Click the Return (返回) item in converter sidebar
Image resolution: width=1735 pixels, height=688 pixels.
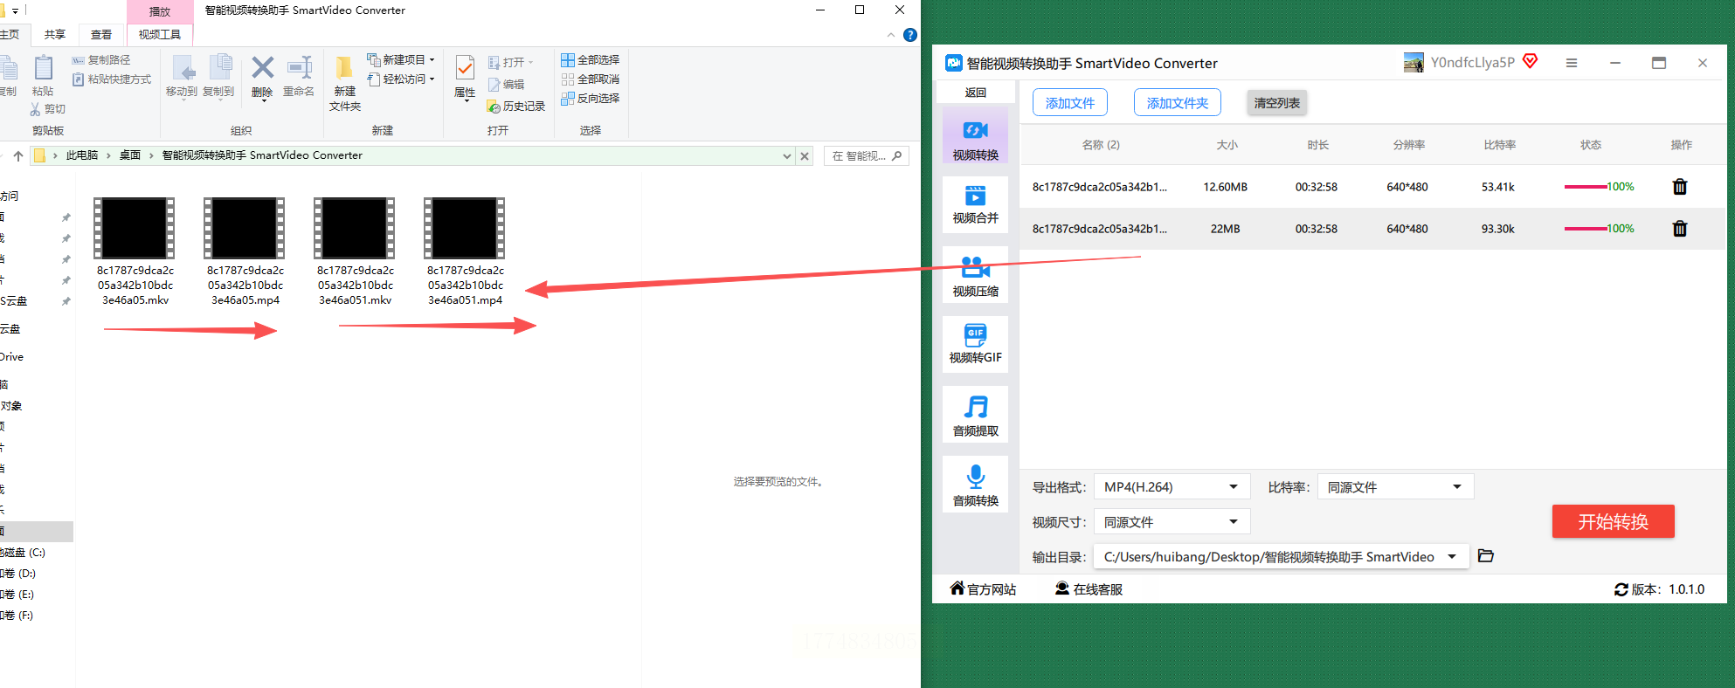[x=975, y=93]
